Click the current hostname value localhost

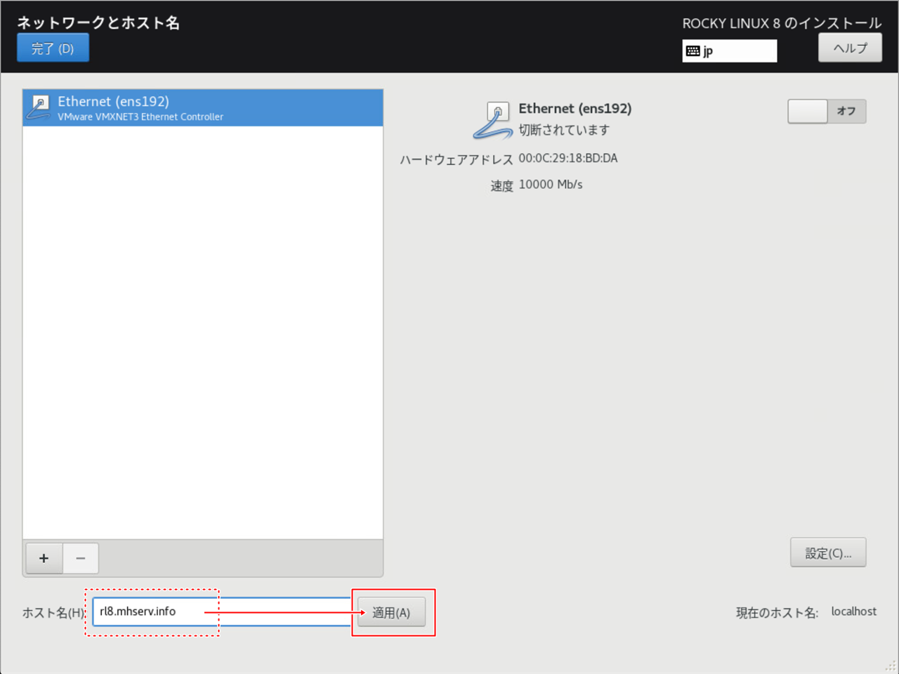point(853,612)
